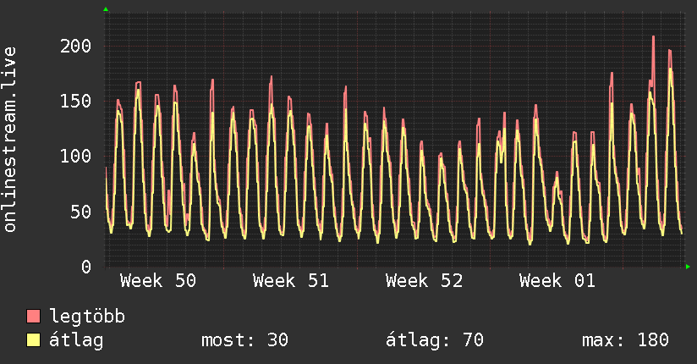Click the Week 50 axis label
This screenshot has width=697, height=364.
[x=158, y=281]
